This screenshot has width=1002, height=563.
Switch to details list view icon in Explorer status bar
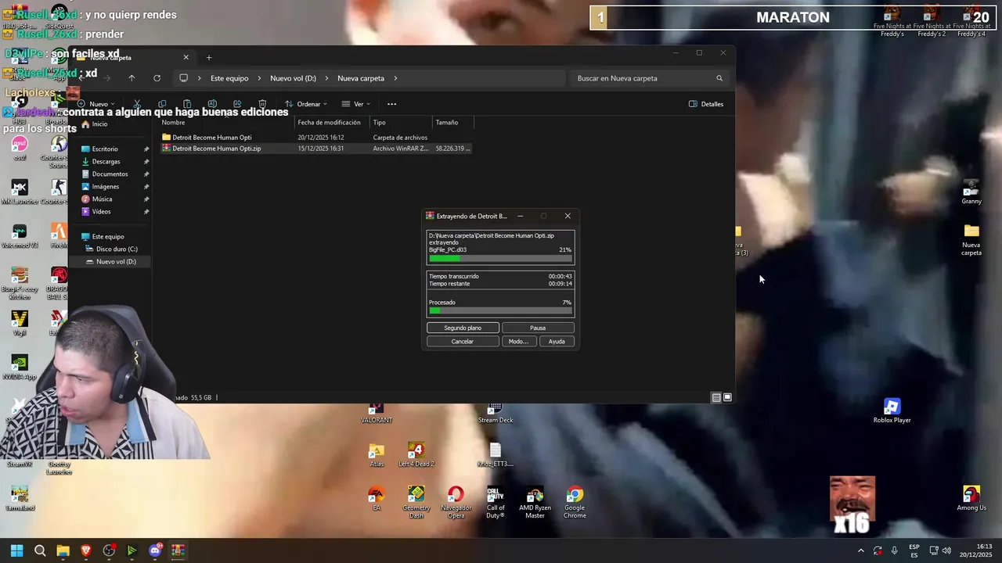pyautogui.click(x=716, y=397)
